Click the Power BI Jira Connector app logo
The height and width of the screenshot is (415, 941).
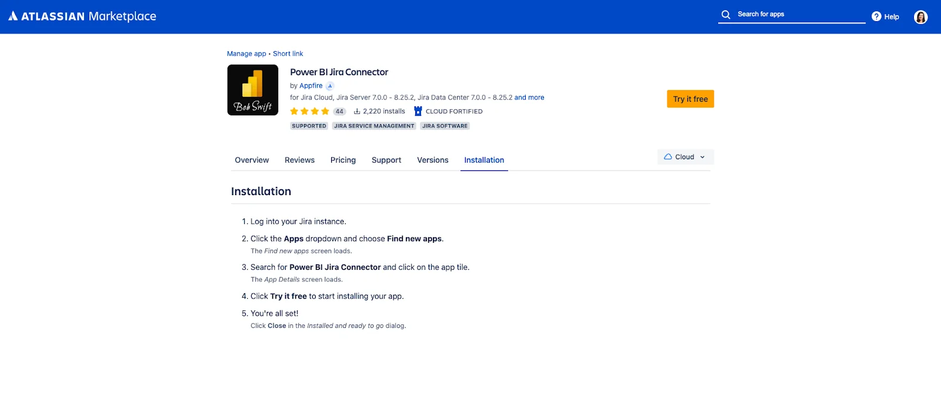click(x=253, y=90)
